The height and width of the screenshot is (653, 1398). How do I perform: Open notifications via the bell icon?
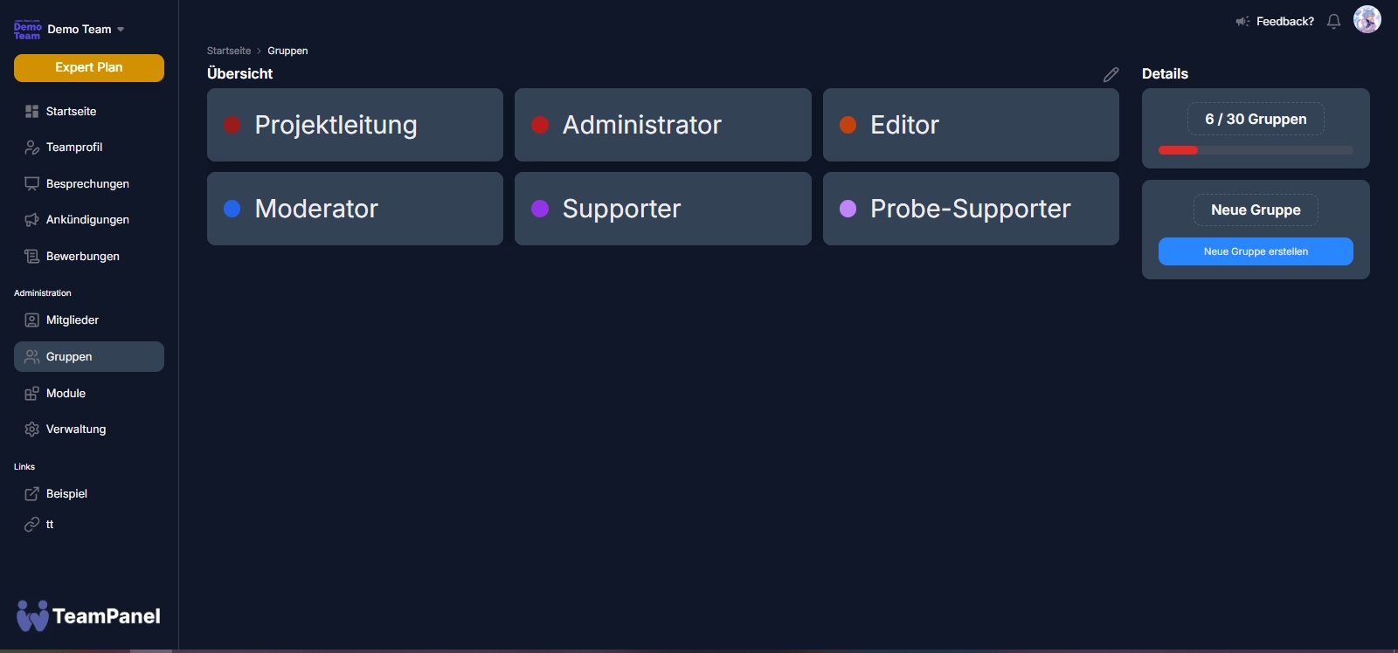pyautogui.click(x=1333, y=22)
